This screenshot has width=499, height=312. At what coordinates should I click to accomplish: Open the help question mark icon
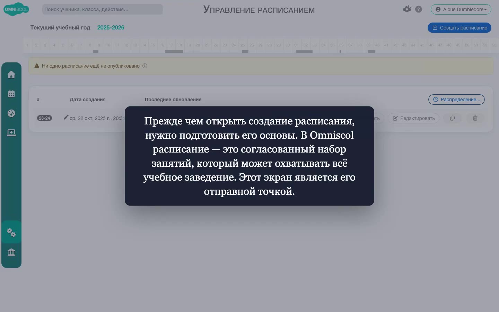coord(419,9)
